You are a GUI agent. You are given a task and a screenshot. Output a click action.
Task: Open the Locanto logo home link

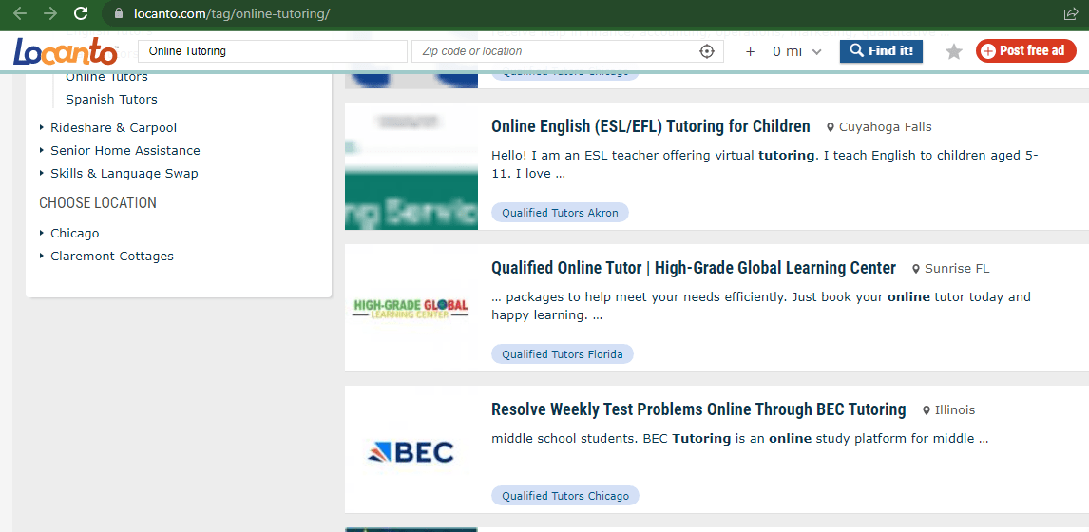[66, 51]
